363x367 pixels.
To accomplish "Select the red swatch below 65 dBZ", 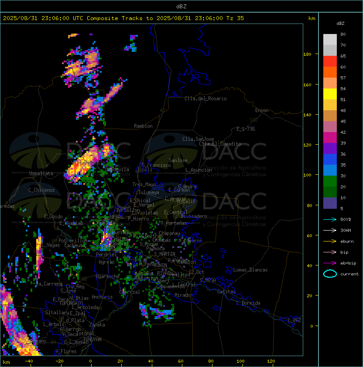I will [330, 61].
